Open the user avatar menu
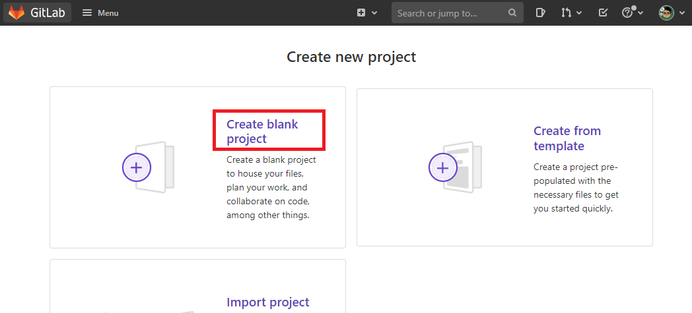This screenshot has width=692, height=313. click(x=672, y=13)
